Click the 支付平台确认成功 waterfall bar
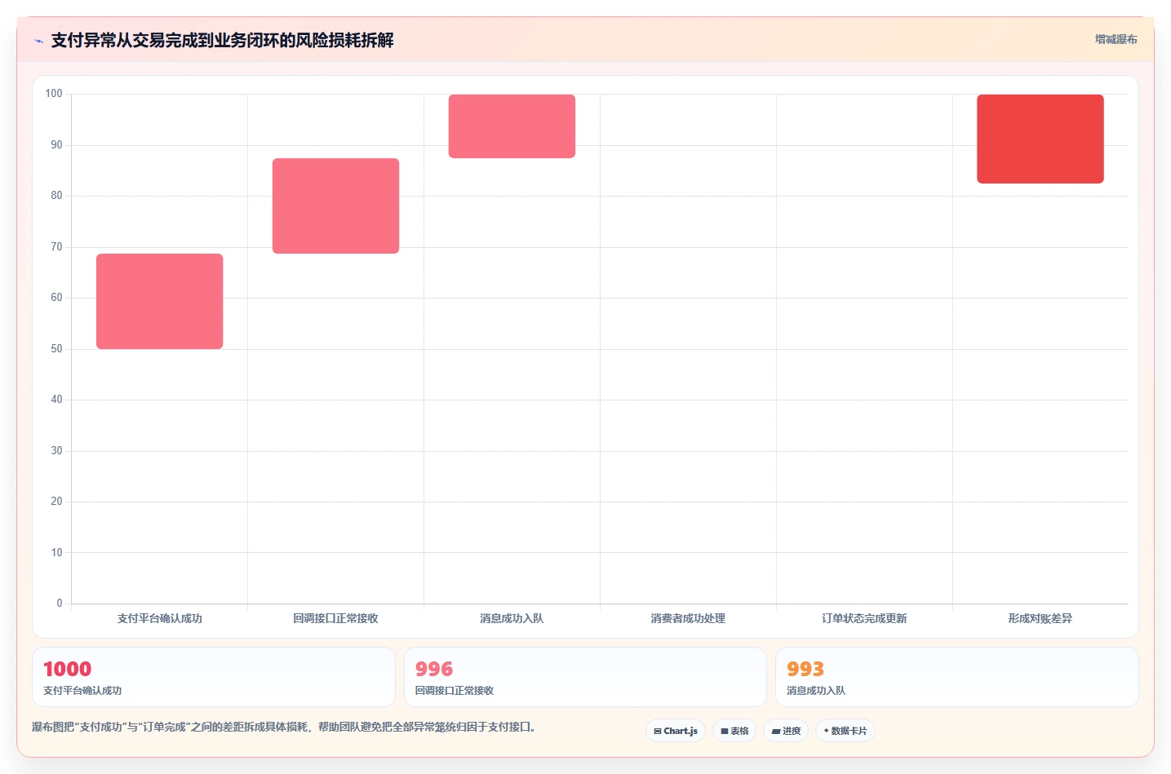The height and width of the screenshot is (774, 1171). [160, 301]
